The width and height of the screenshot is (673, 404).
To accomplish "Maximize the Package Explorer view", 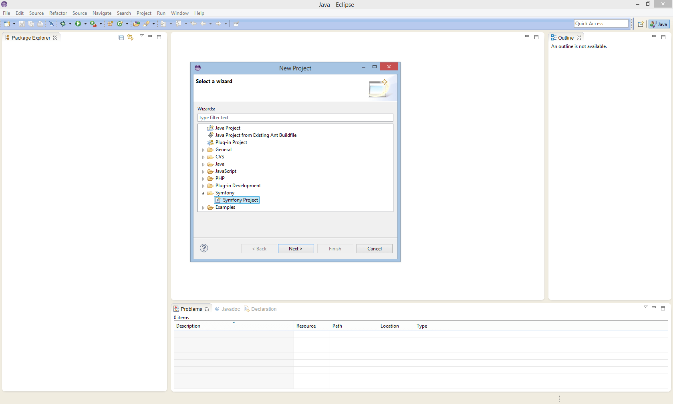I will click(x=159, y=37).
